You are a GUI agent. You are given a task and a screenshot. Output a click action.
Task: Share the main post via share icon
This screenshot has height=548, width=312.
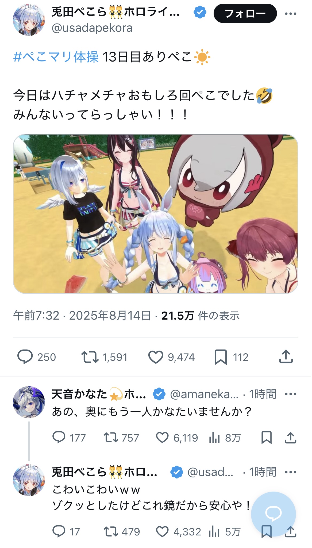point(286,357)
